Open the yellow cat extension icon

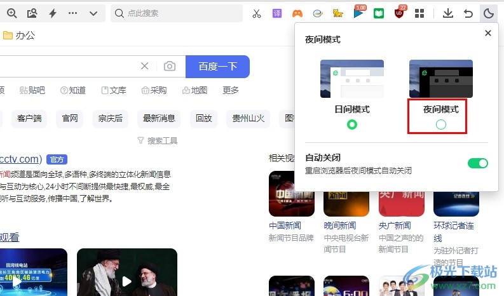[338, 13]
